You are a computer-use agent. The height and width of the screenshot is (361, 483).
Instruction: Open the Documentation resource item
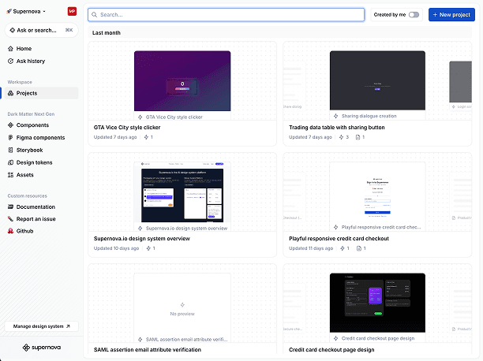pos(36,207)
